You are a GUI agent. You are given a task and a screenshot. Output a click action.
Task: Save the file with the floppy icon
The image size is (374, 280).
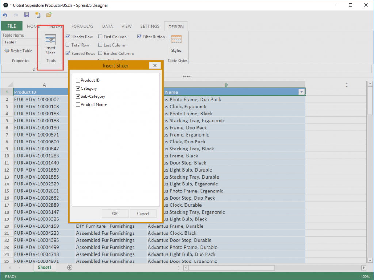pyautogui.click(x=27, y=15)
